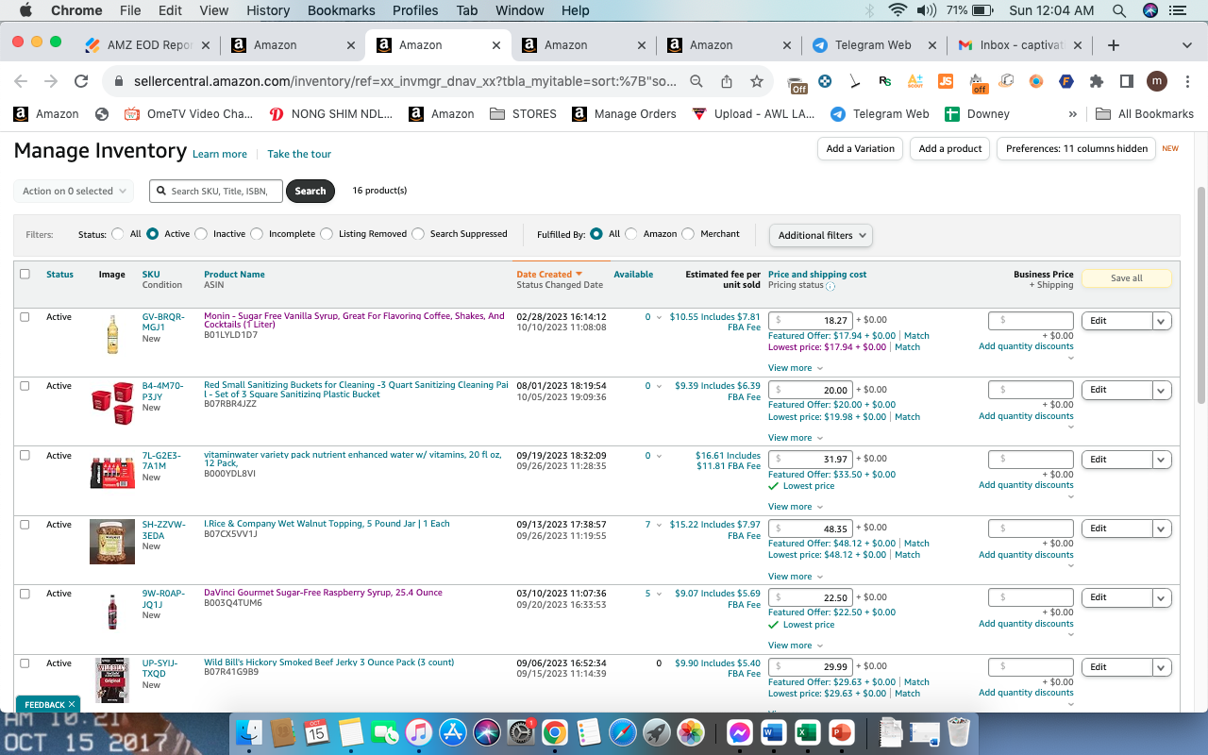Toggle the Chrome side panel icon
Viewport: 1208px width, 755px height.
(1126, 81)
